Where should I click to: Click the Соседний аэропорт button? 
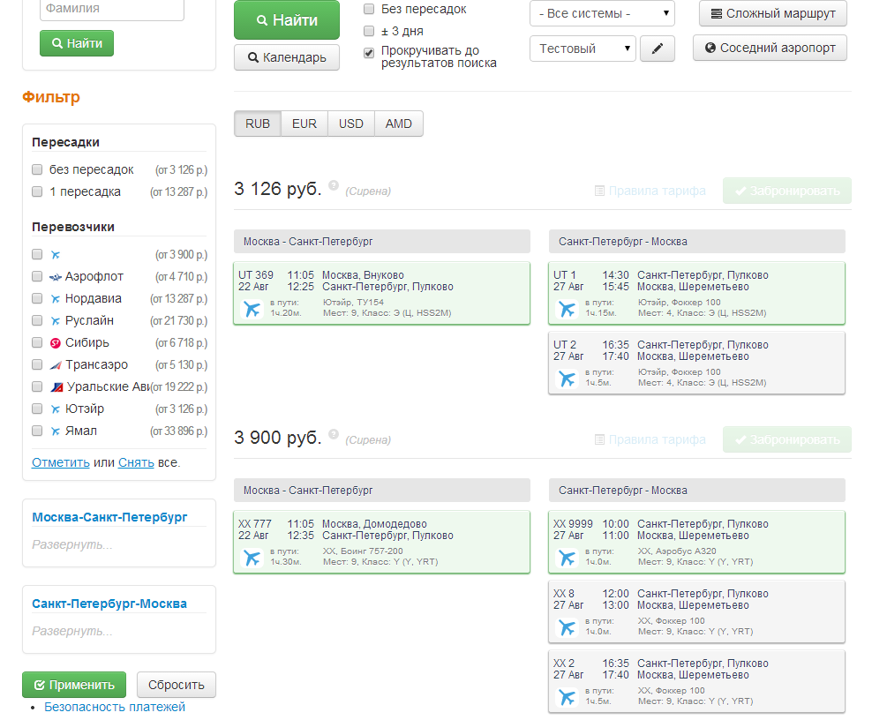point(770,48)
